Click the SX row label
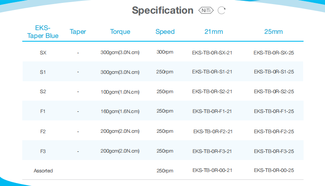The image size is (325, 186). (43, 53)
